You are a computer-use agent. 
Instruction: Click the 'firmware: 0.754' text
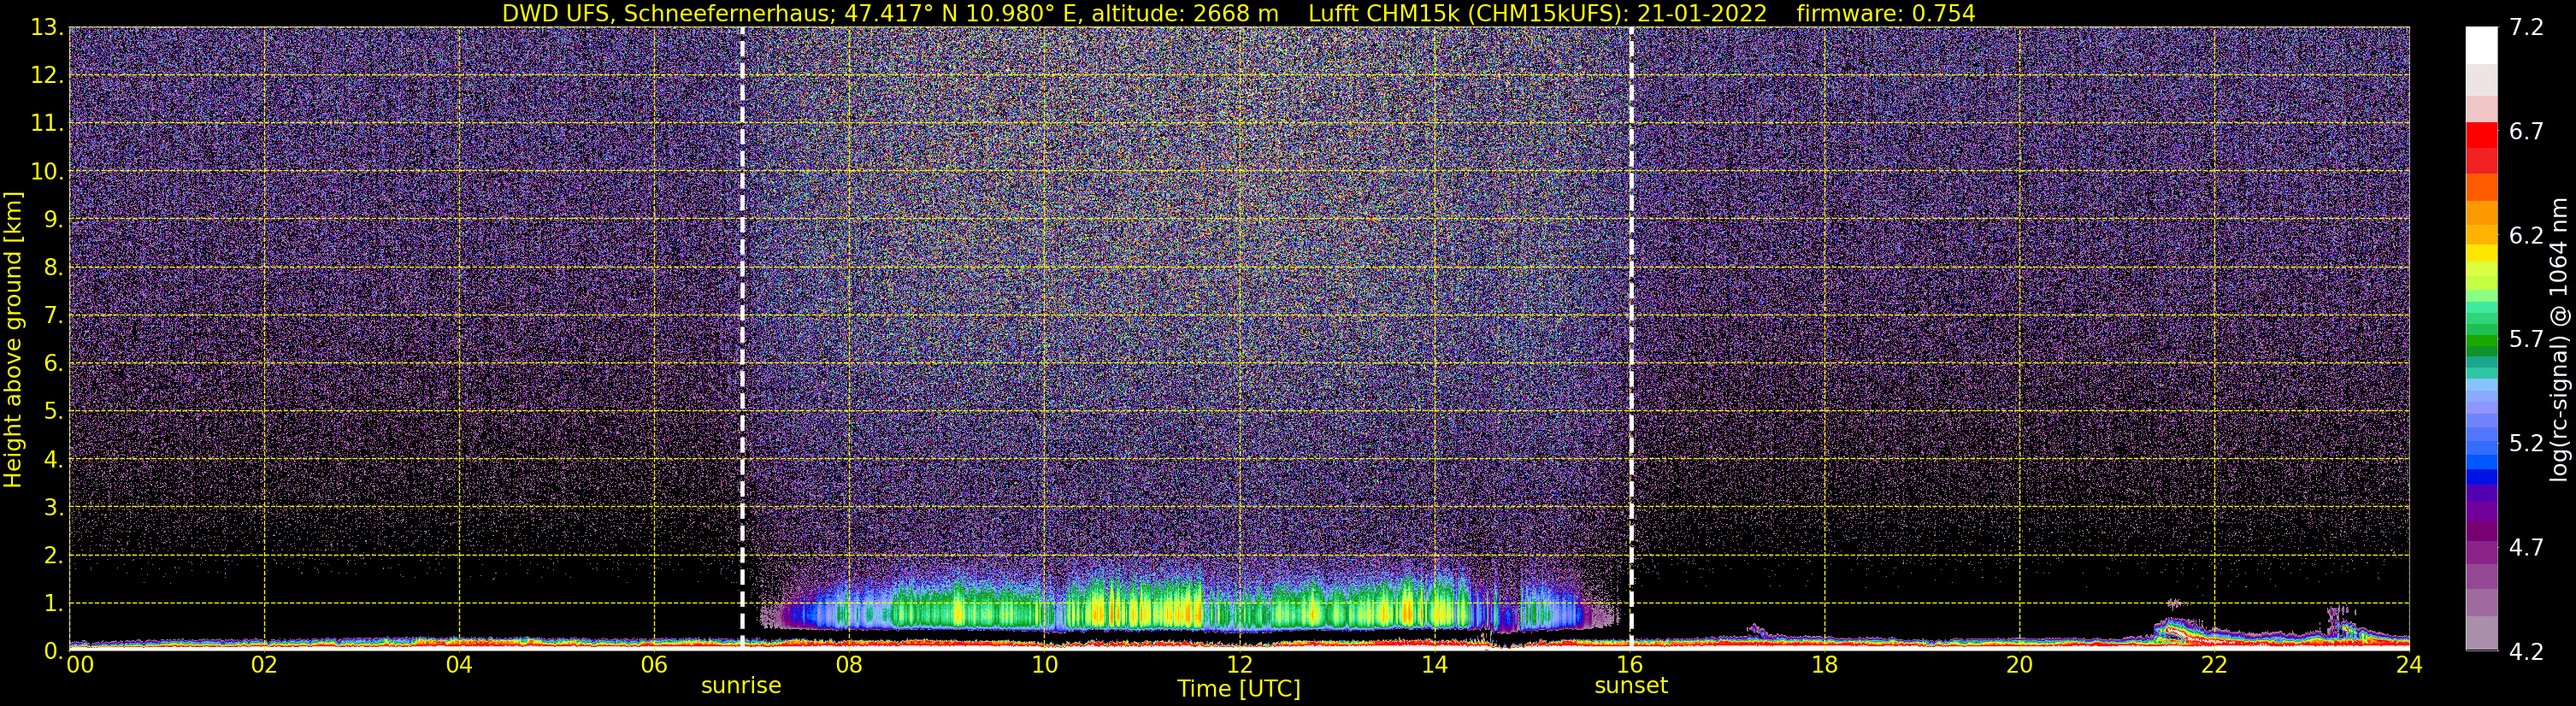1885,13
